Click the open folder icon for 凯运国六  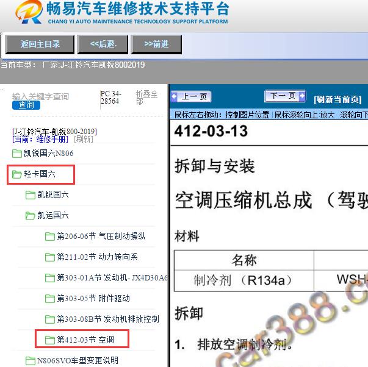coord(31,216)
